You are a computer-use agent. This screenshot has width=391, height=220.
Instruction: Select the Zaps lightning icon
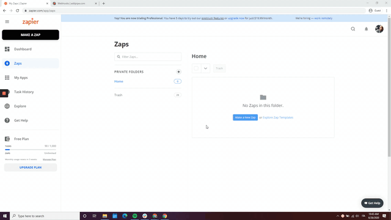7,64
